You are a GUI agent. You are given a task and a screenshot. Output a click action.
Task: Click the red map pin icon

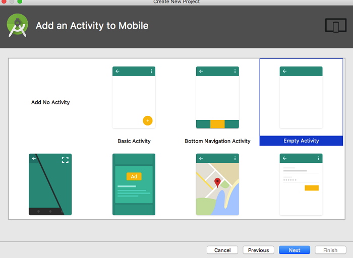point(217,182)
